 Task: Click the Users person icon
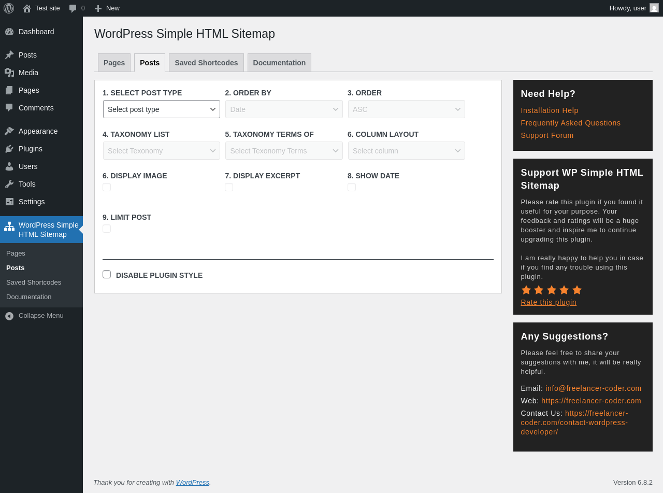[x=9, y=166]
